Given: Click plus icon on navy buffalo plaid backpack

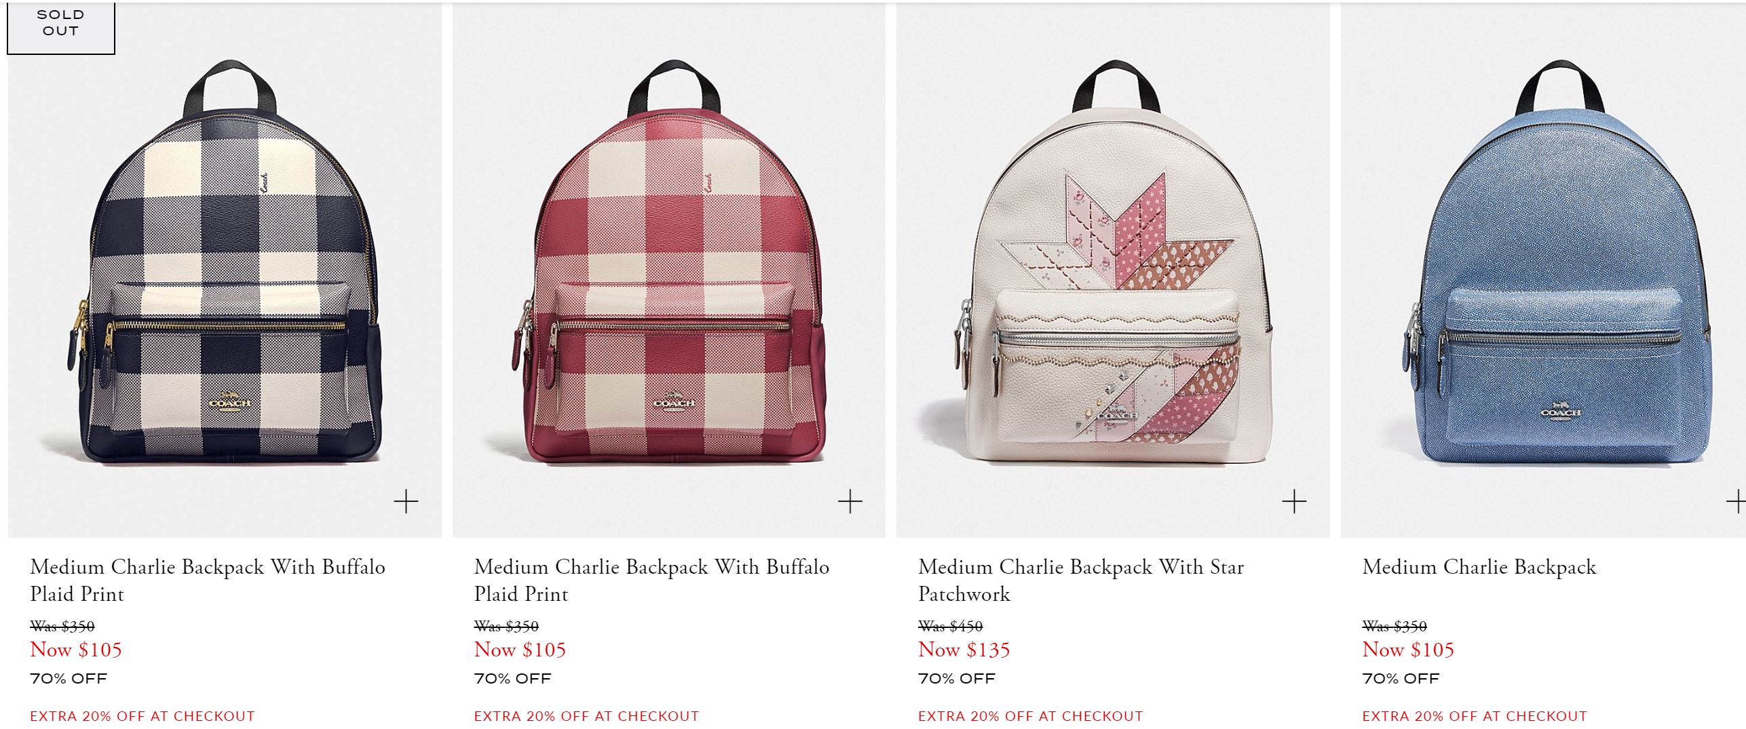Looking at the screenshot, I should point(406,502).
